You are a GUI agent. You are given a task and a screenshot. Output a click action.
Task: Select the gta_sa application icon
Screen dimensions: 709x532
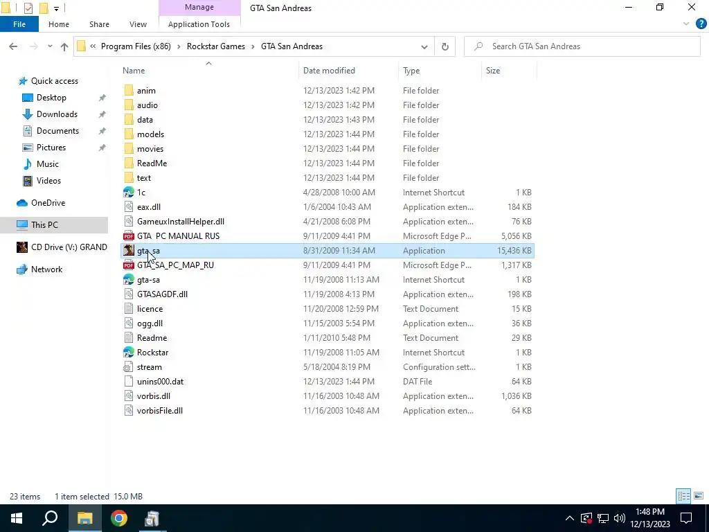[129, 250]
